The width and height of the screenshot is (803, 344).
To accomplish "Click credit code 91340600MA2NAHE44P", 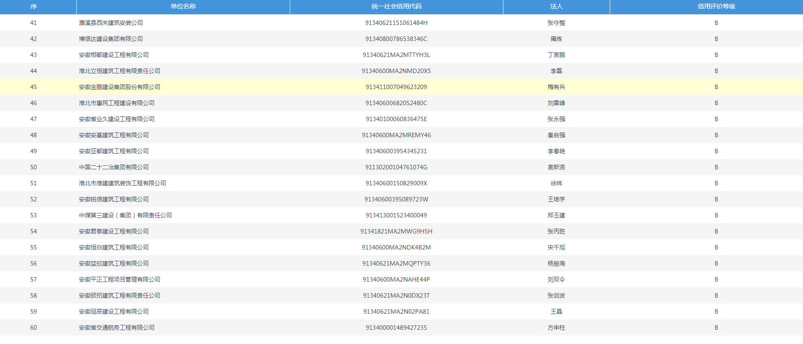I will coord(396,279).
